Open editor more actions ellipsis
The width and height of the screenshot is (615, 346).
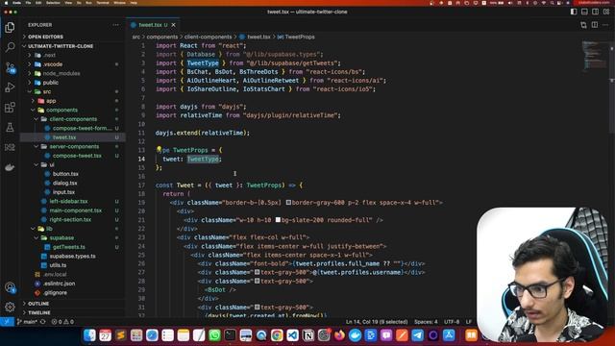(x=605, y=25)
